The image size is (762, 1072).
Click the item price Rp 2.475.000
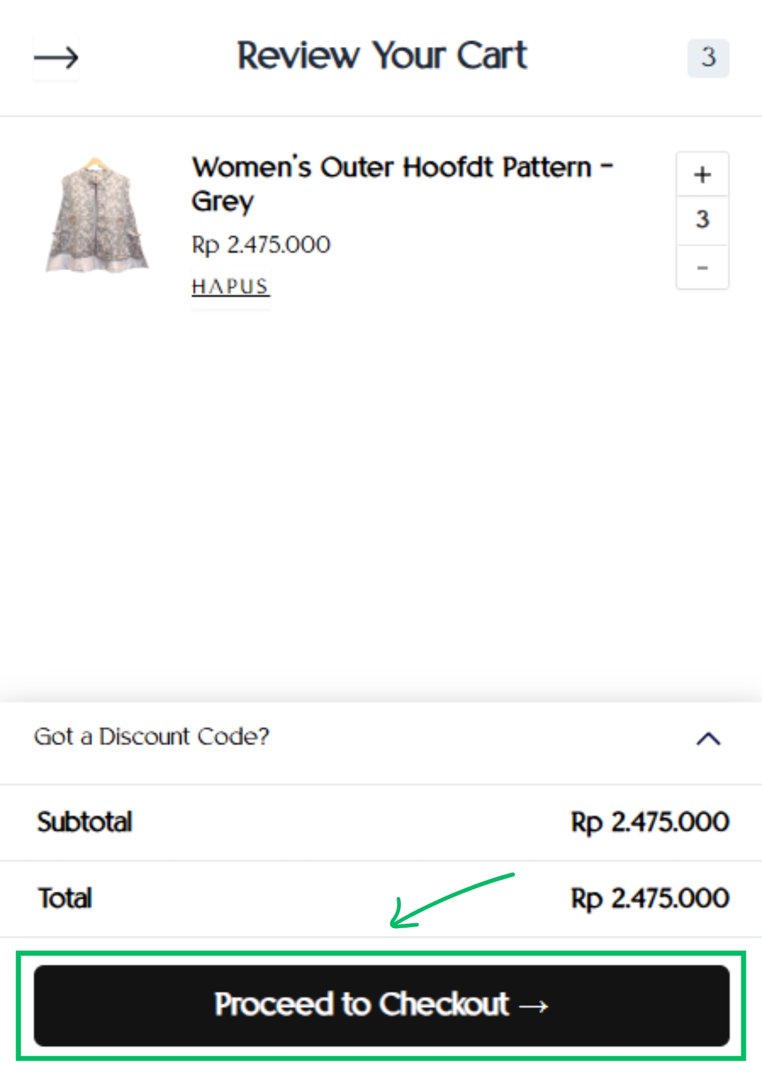261,245
